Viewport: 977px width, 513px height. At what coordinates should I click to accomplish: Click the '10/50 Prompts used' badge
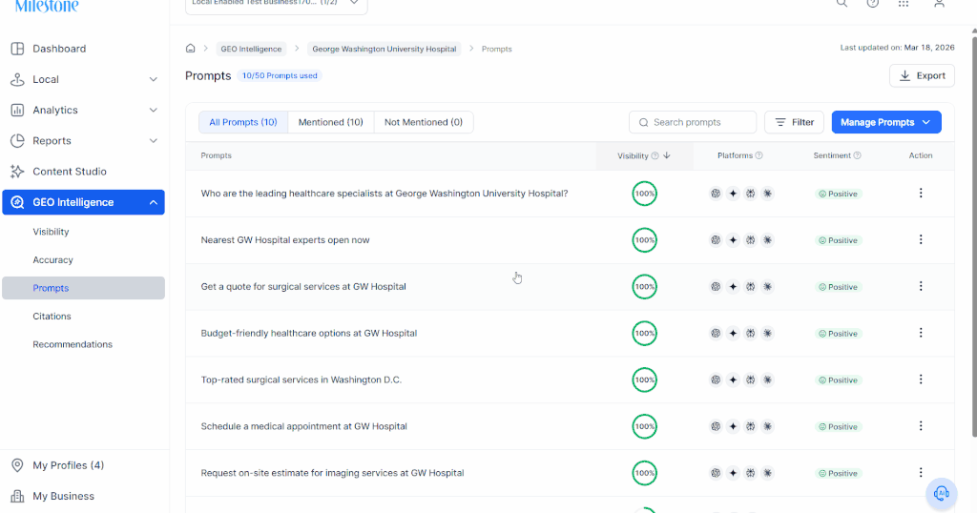pyautogui.click(x=280, y=75)
